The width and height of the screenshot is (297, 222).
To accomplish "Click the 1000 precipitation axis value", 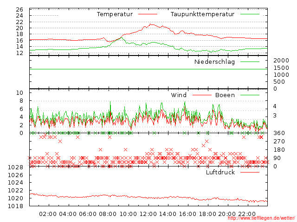I will click(281, 75).
